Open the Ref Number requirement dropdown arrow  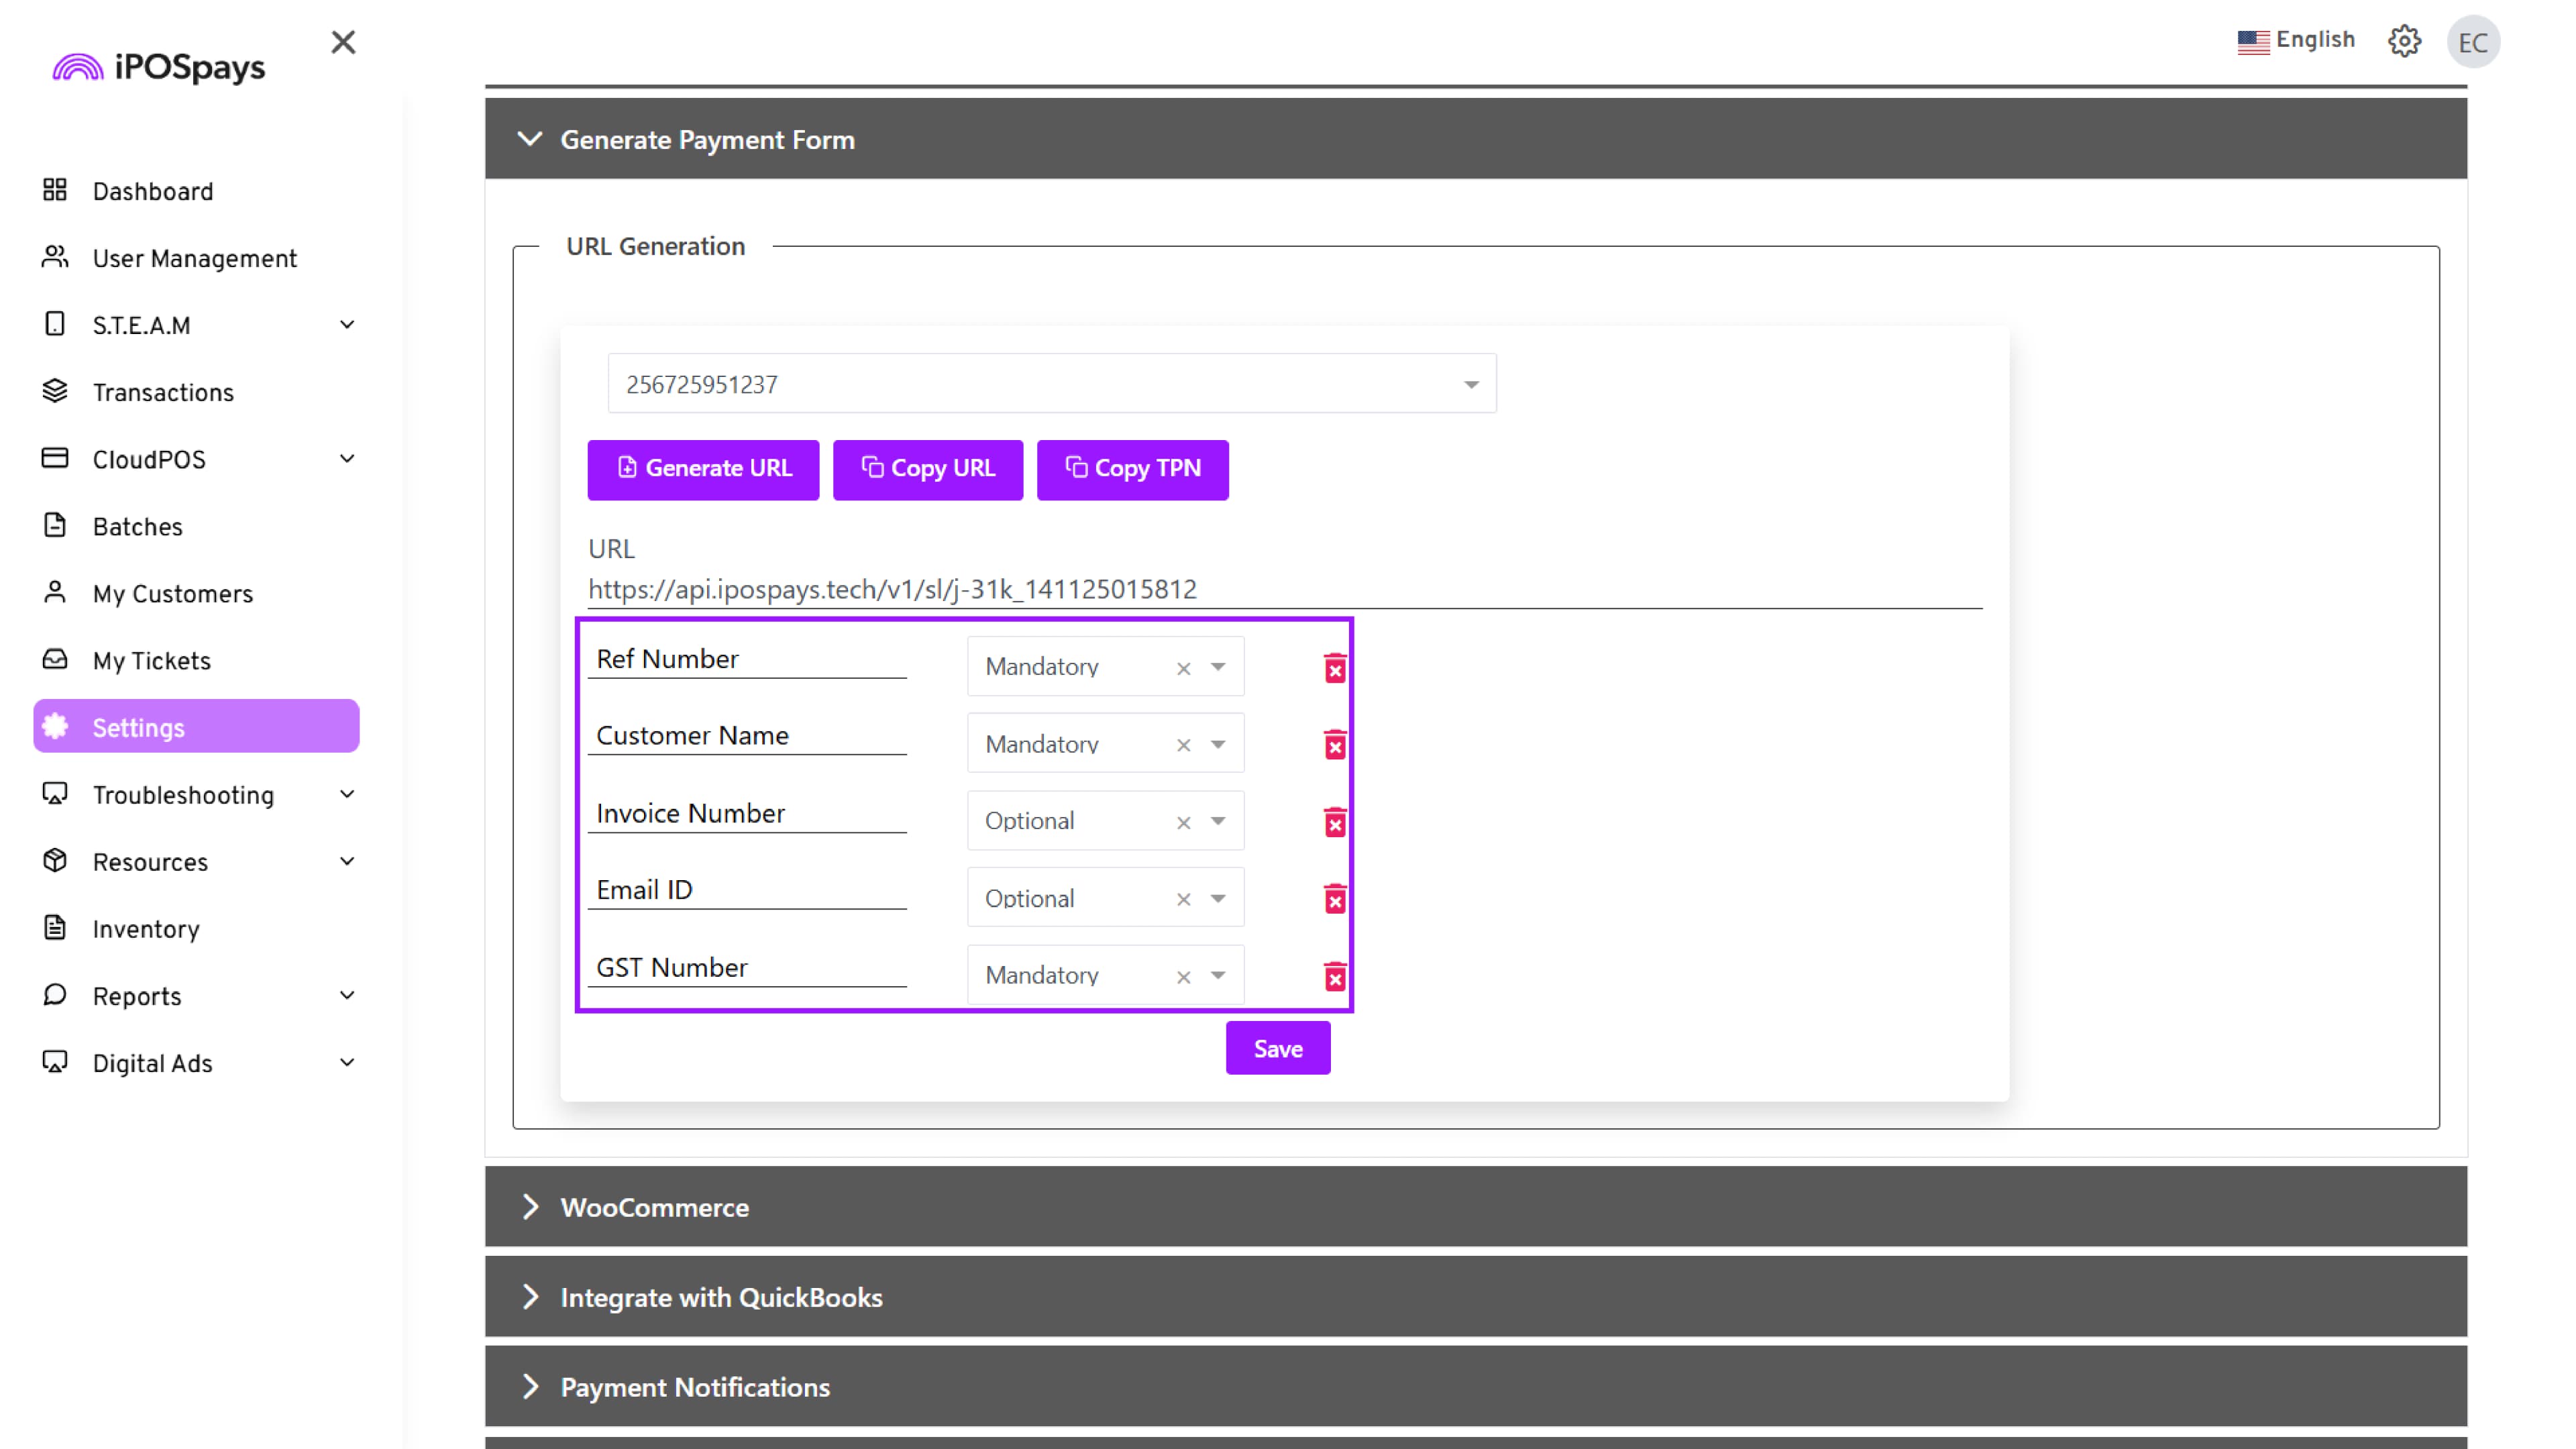click(x=1218, y=667)
